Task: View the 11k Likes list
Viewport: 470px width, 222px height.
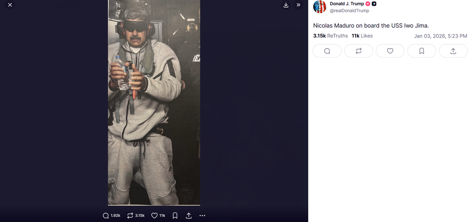Action: (362, 36)
